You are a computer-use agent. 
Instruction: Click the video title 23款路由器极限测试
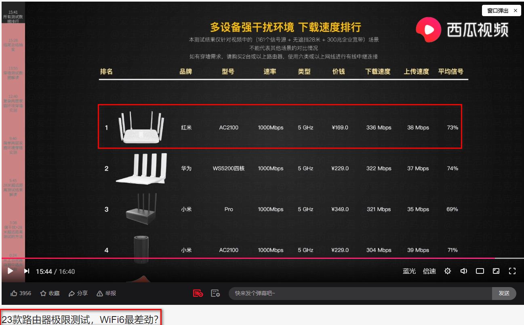[x=81, y=320]
